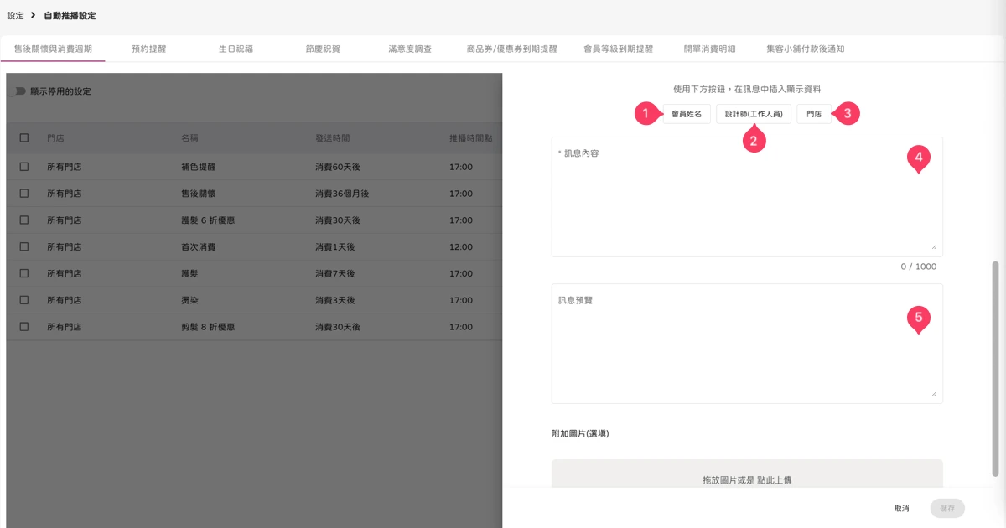Check the box for 售後關懷 row
The width and height of the screenshot is (1006, 528).
click(x=23, y=194)
